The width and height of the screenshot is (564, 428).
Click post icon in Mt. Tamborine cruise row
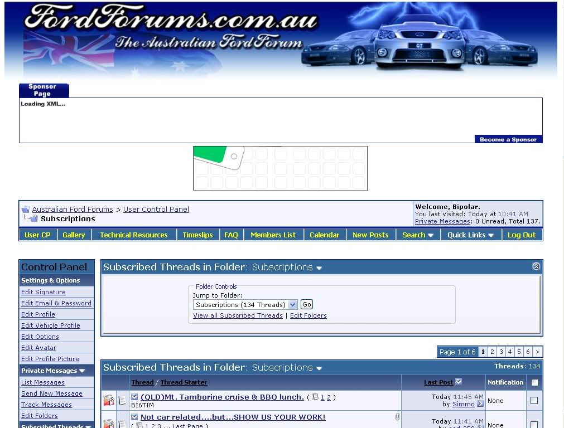[122, 400]
